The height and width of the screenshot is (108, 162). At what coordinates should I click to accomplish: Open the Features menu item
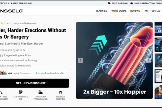[101, 11]
